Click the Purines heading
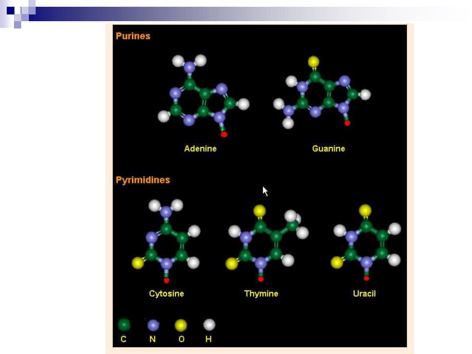The height and width of the screenshot is (354, 472). tap(133, 36)
